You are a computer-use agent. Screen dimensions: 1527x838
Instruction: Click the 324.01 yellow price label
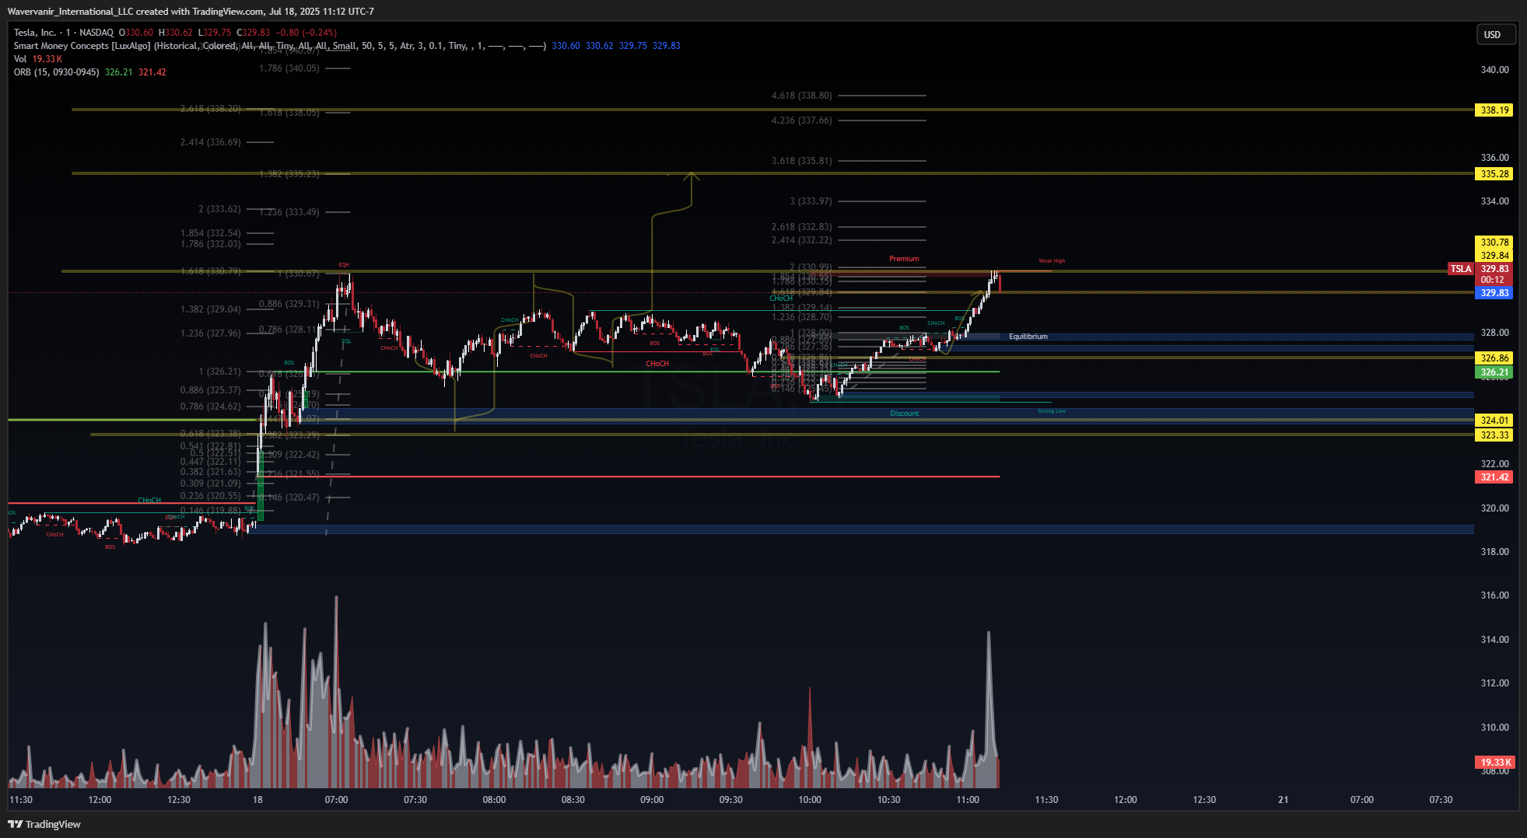pyautogui.click(x=1494, y=421)
